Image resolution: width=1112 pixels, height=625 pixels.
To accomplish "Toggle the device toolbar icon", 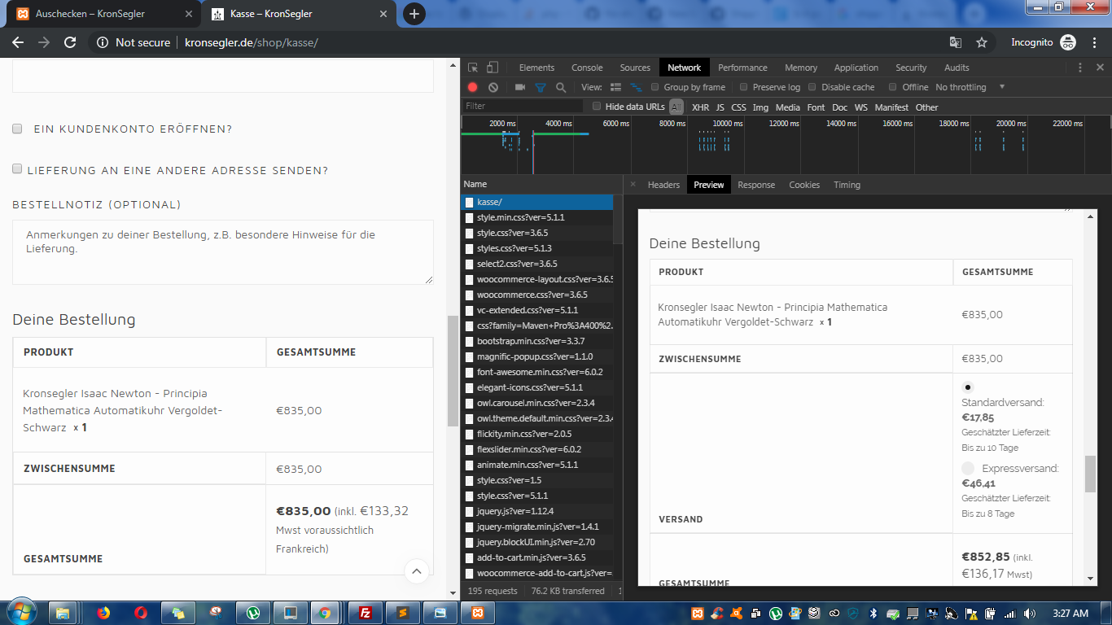I will coord(493,68).
